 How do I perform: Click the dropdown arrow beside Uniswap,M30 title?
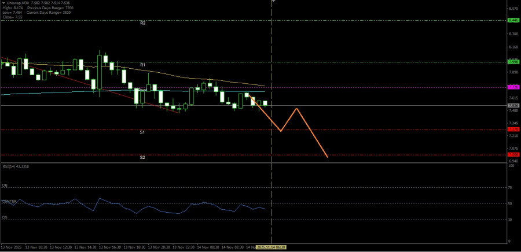coord(3,3)
